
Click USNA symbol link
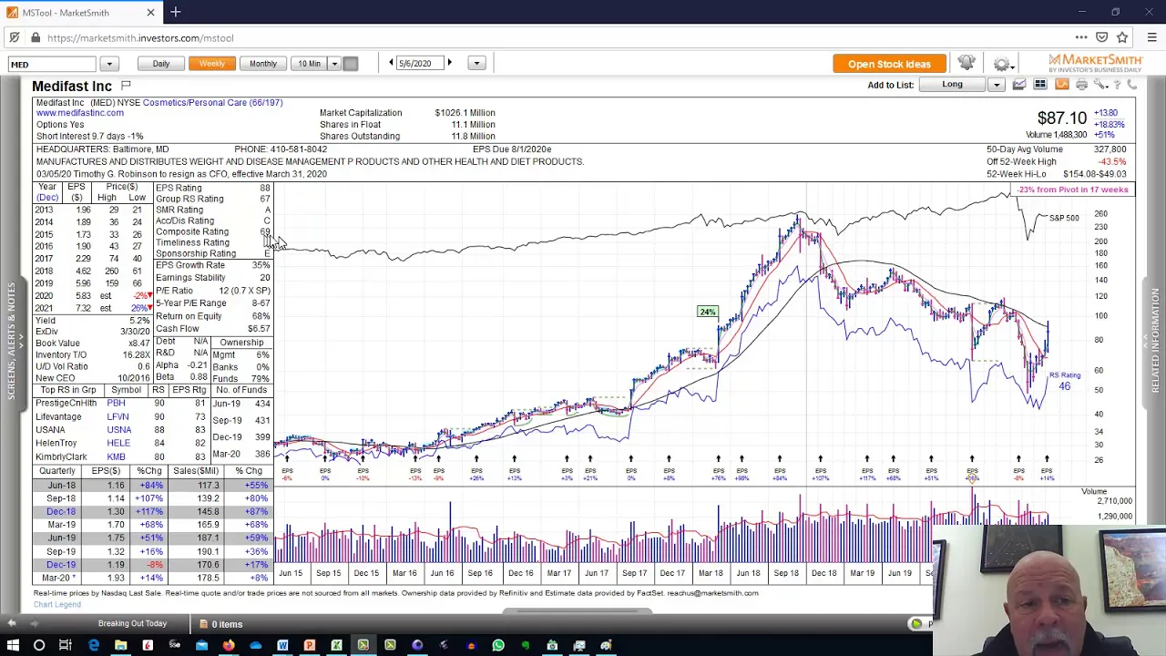[x=118, y=430]
